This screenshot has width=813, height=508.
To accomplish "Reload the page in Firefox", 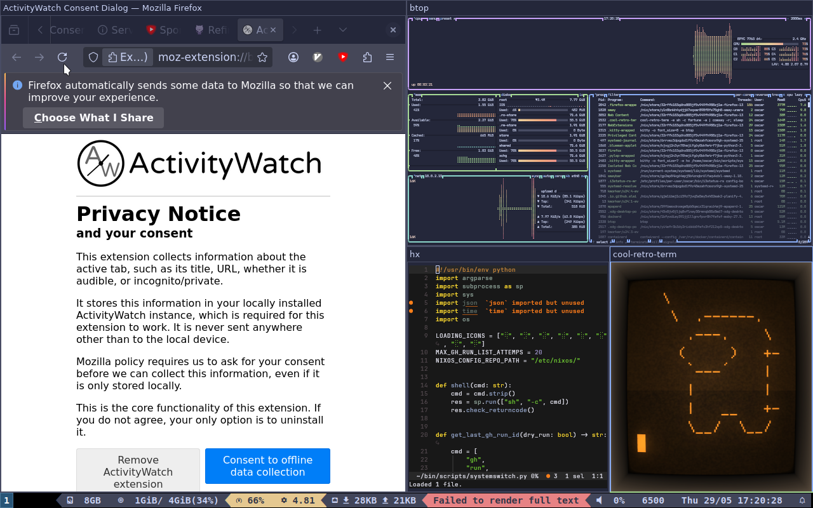I will (x=62, y=57).
